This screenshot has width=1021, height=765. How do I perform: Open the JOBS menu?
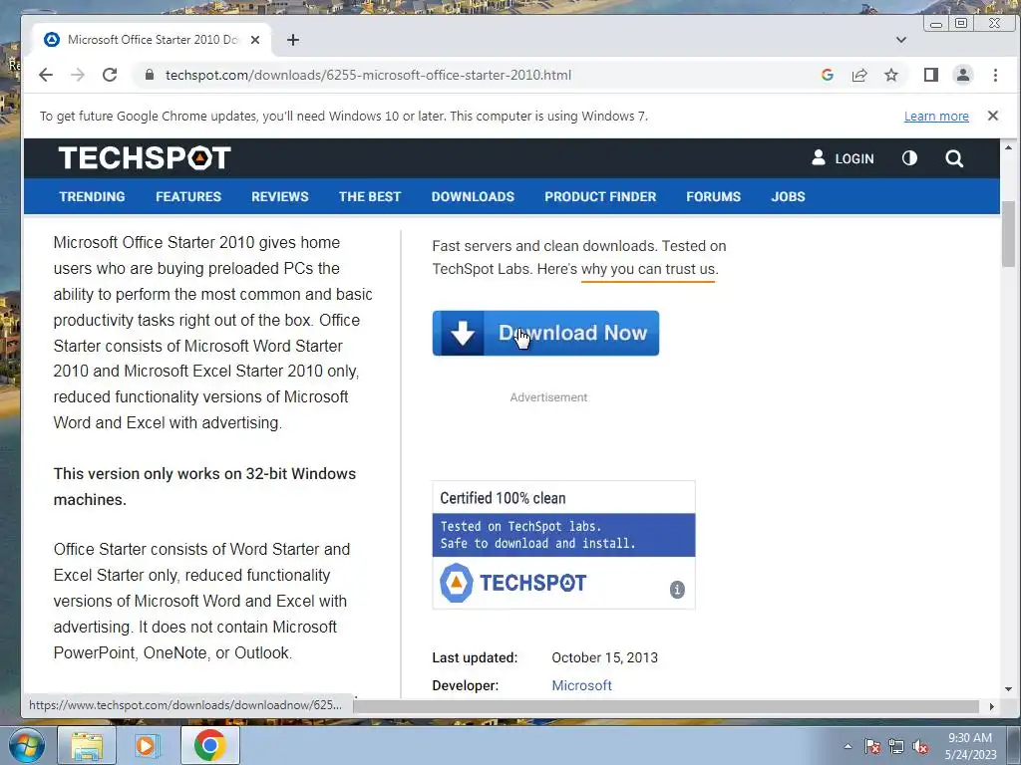point(788,196)
